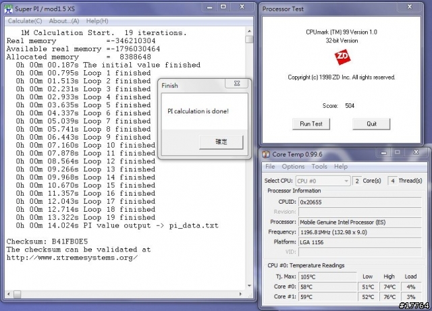Viewport: 432px width, 311px height.
Task: Click the Processor field in Core Temp
Action: (x=360, y=222)
